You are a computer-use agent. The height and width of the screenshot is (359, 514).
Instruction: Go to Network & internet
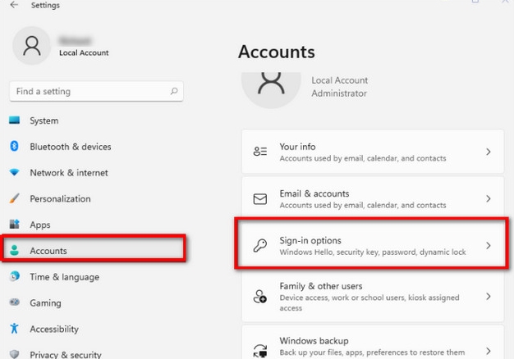96,172
